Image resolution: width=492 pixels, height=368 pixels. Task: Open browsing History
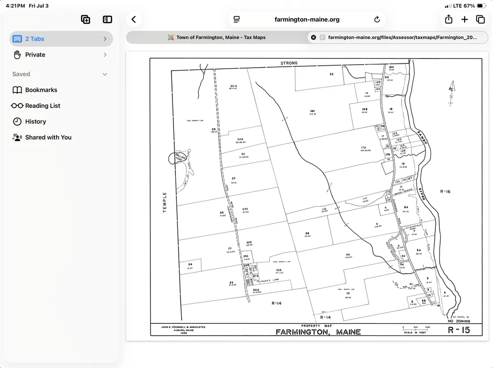(x=61, y=121)
